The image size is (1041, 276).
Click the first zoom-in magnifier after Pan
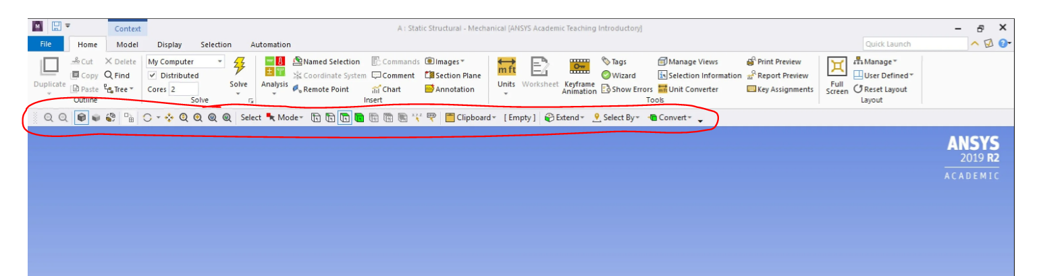coord(183,117)
